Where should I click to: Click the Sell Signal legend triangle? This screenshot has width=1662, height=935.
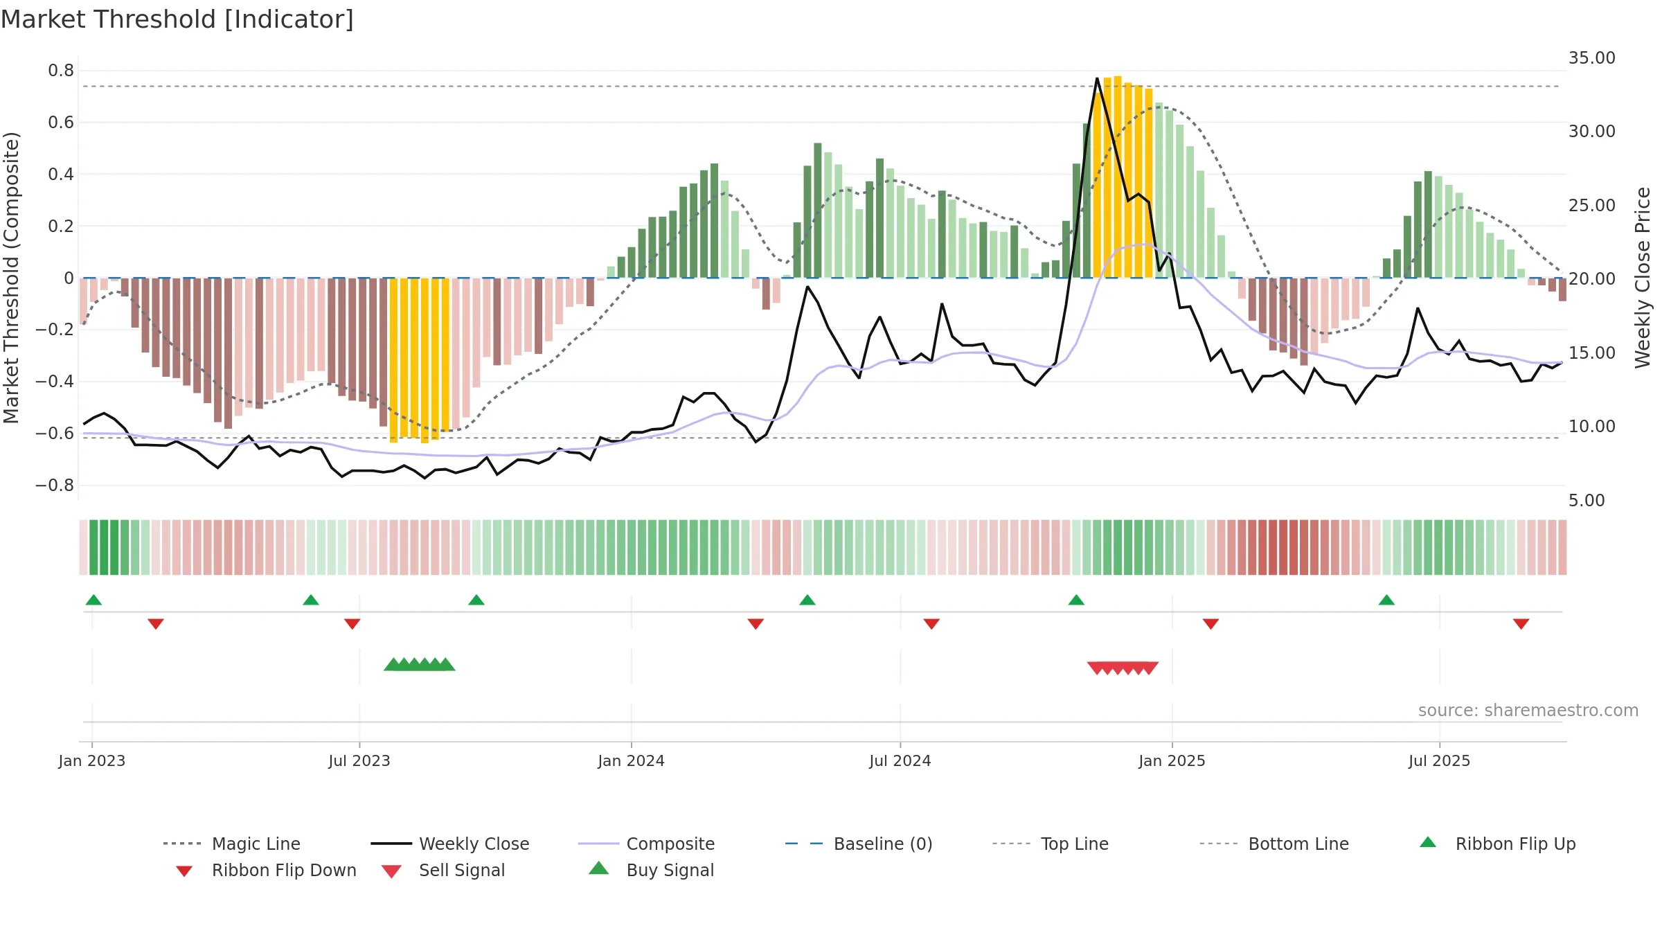[391, 871]
